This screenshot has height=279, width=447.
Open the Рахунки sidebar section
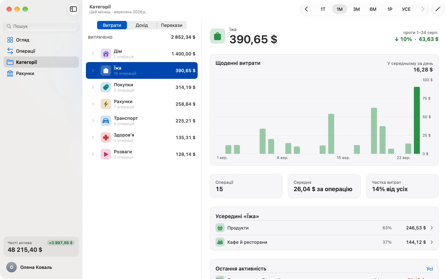41,73
